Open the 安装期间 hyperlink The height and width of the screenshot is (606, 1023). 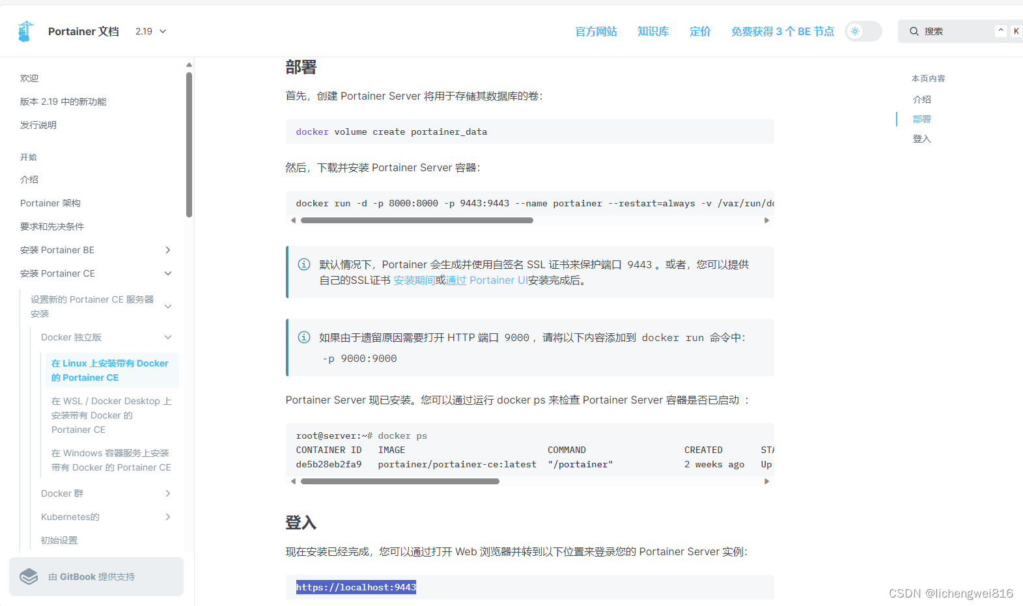[x=414, y=280]
